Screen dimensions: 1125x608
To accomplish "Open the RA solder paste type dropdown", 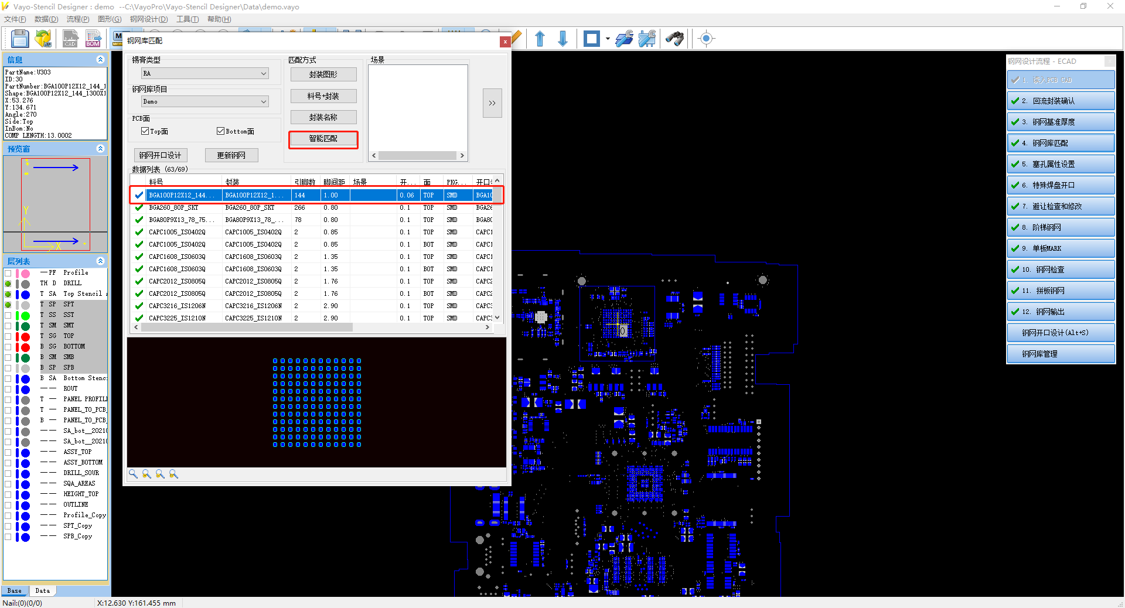I will 205,73.
